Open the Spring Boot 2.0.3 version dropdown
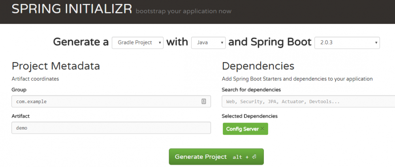The height and width of the screenshot is (167, 395). pos(347,42)
